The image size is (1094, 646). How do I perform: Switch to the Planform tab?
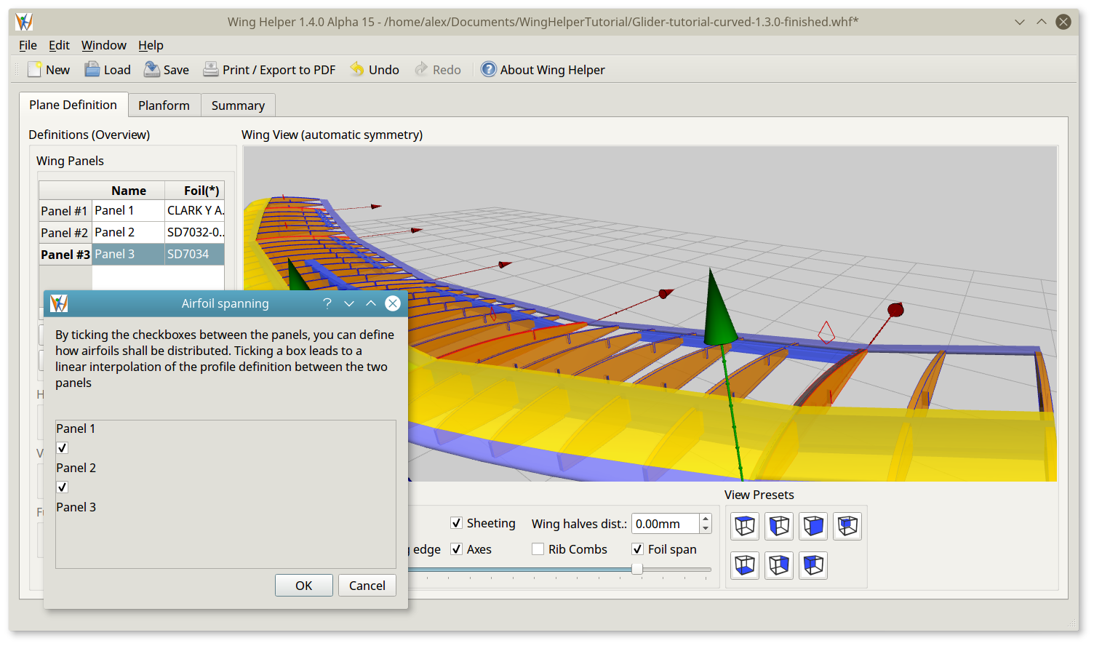[x=164, y=105]
